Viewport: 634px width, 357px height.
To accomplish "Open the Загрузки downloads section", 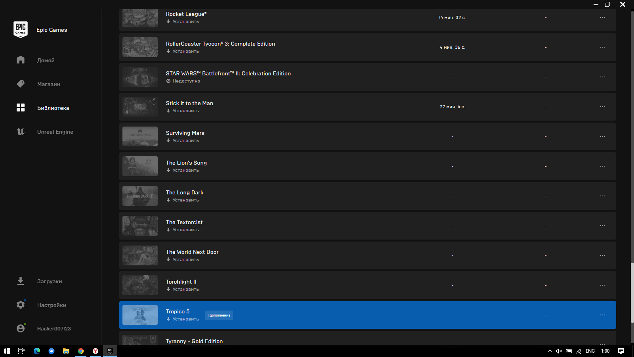I will coord(50,281).
